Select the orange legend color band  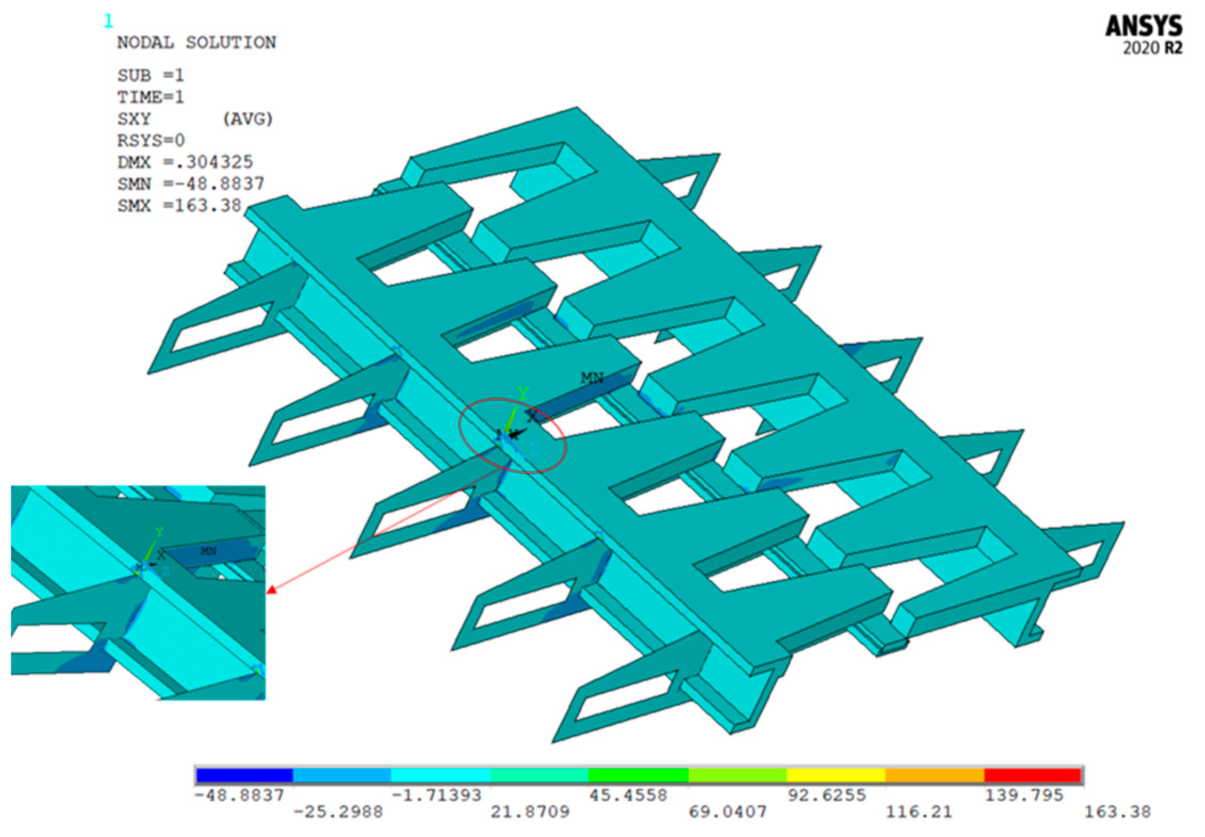(x=934, y=775)
